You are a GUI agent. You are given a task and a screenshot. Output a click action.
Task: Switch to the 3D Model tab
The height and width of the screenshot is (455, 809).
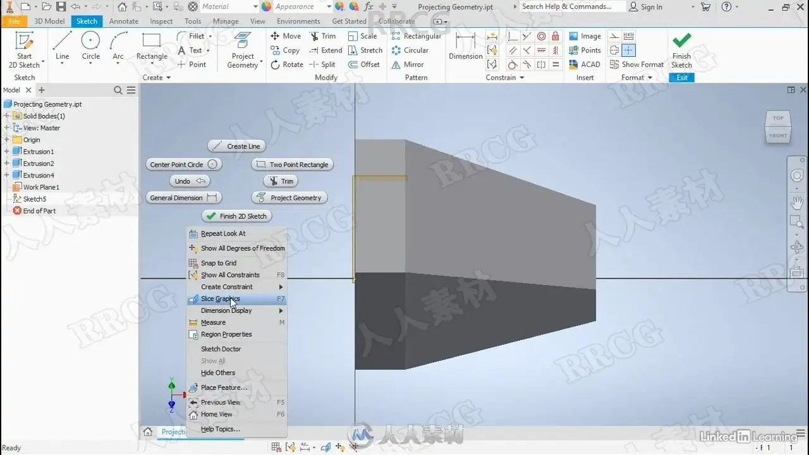point(49,21)
